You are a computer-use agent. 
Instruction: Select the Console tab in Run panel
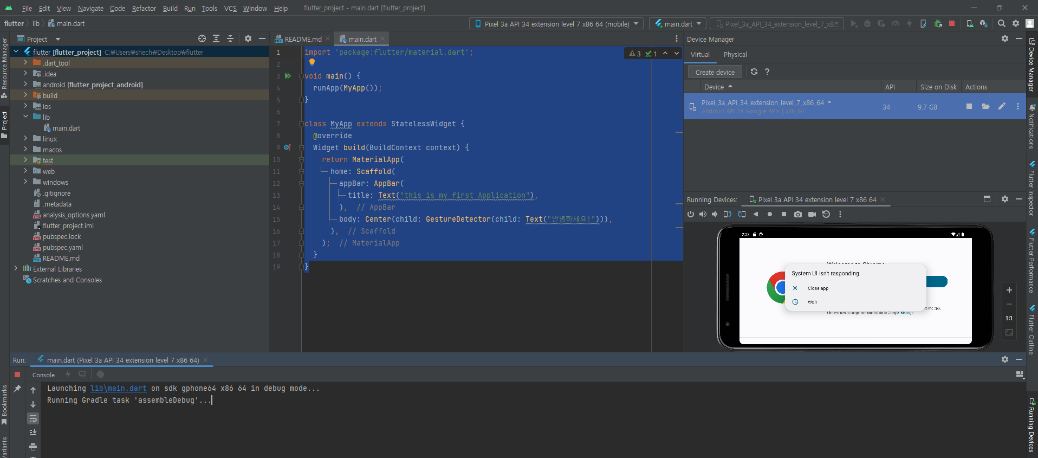pos(43,375)
